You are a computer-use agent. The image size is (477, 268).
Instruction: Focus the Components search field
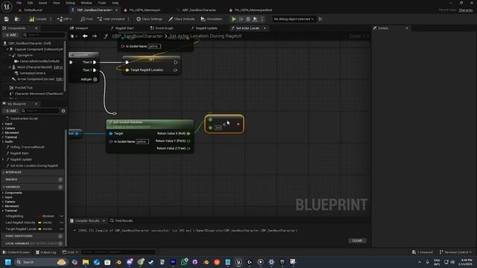(x=43, y=35)
